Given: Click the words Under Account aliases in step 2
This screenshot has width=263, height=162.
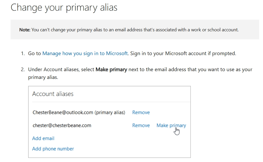Looking at the screenshot, I should pyautogui.click(x=54, y=69).
